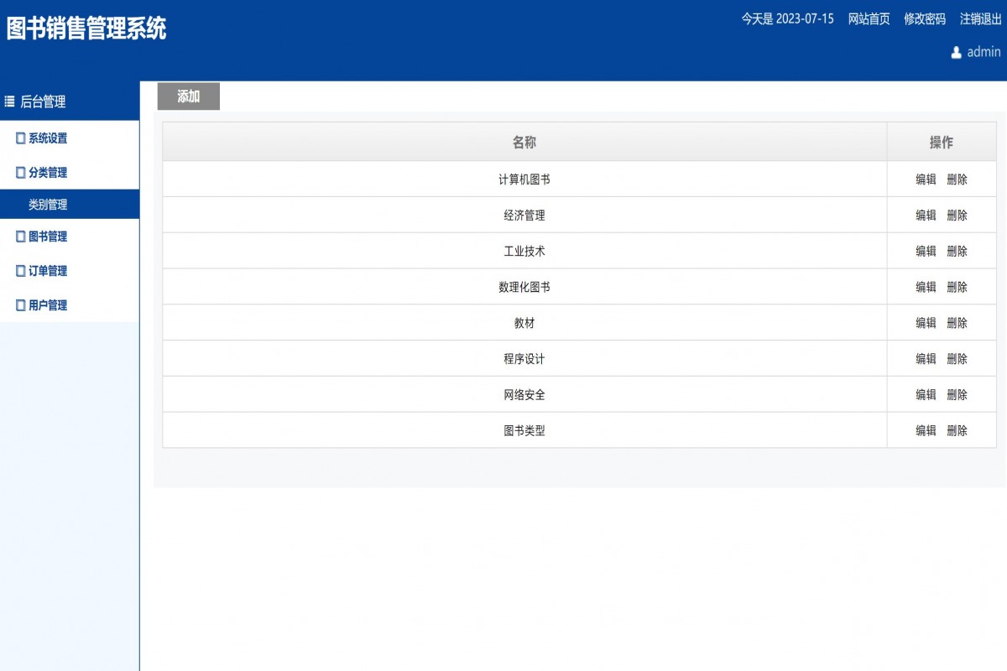The height and width of the screenshot is (671, 1007).
Task: Click the 添加 button to add a category
Action: 188,96
